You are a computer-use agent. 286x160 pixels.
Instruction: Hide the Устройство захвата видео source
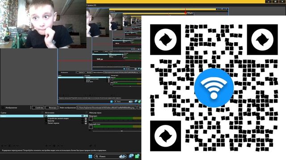[82, 118]
